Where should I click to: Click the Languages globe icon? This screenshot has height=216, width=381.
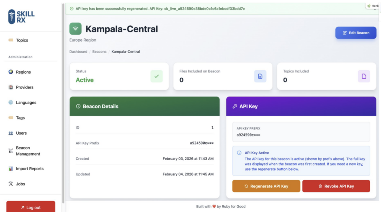point(11,102)
